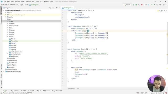Click the master branch widget in status bar
The image size is (168, 94).
tap(159, 93)
